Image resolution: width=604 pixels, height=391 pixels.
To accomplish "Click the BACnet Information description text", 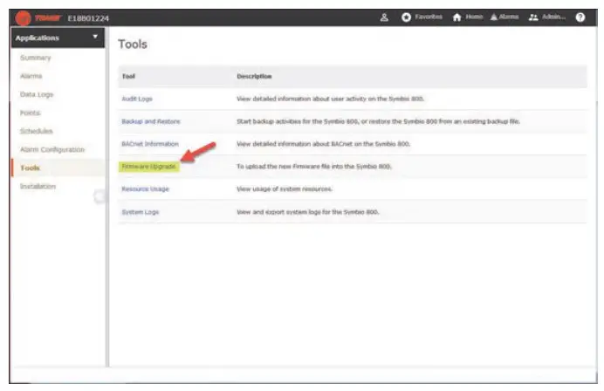I will (x=323, y=144).
